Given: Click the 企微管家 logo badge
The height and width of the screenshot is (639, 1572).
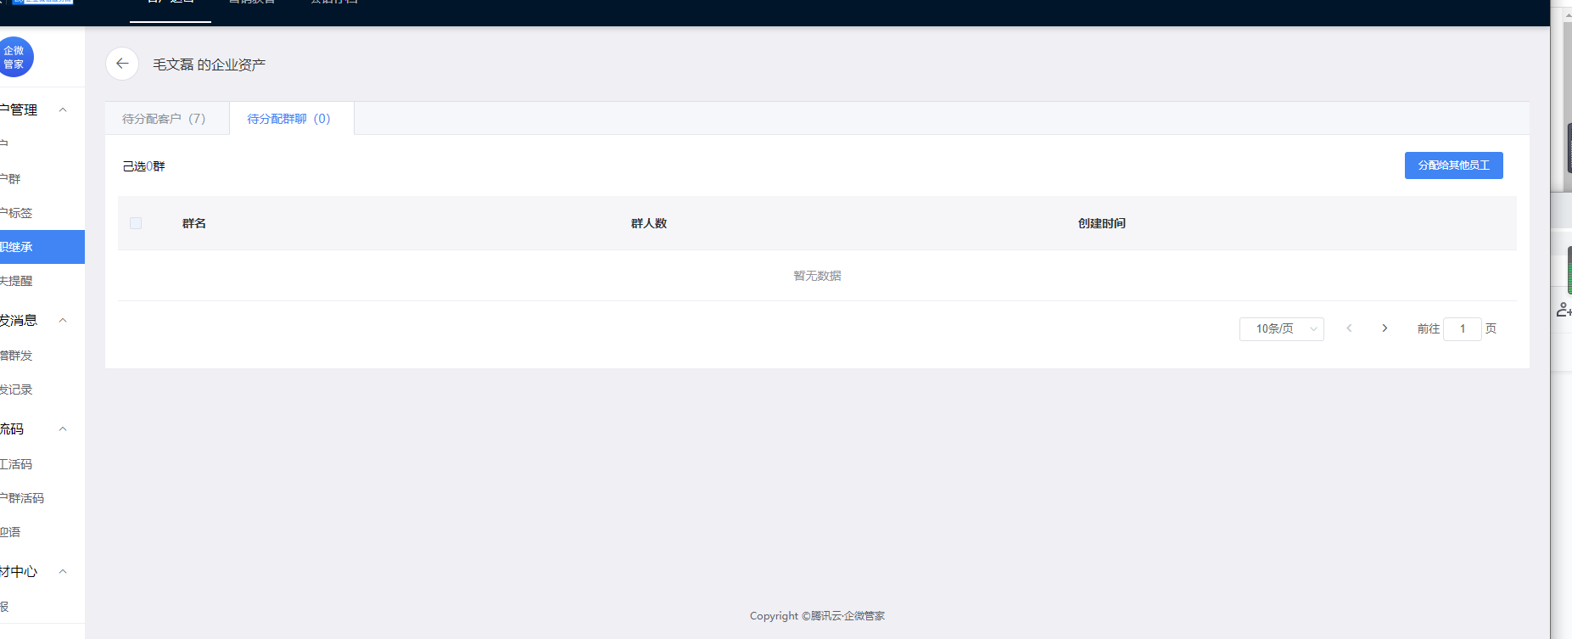Looking at the screenshot, I should (x=15, y=58).
